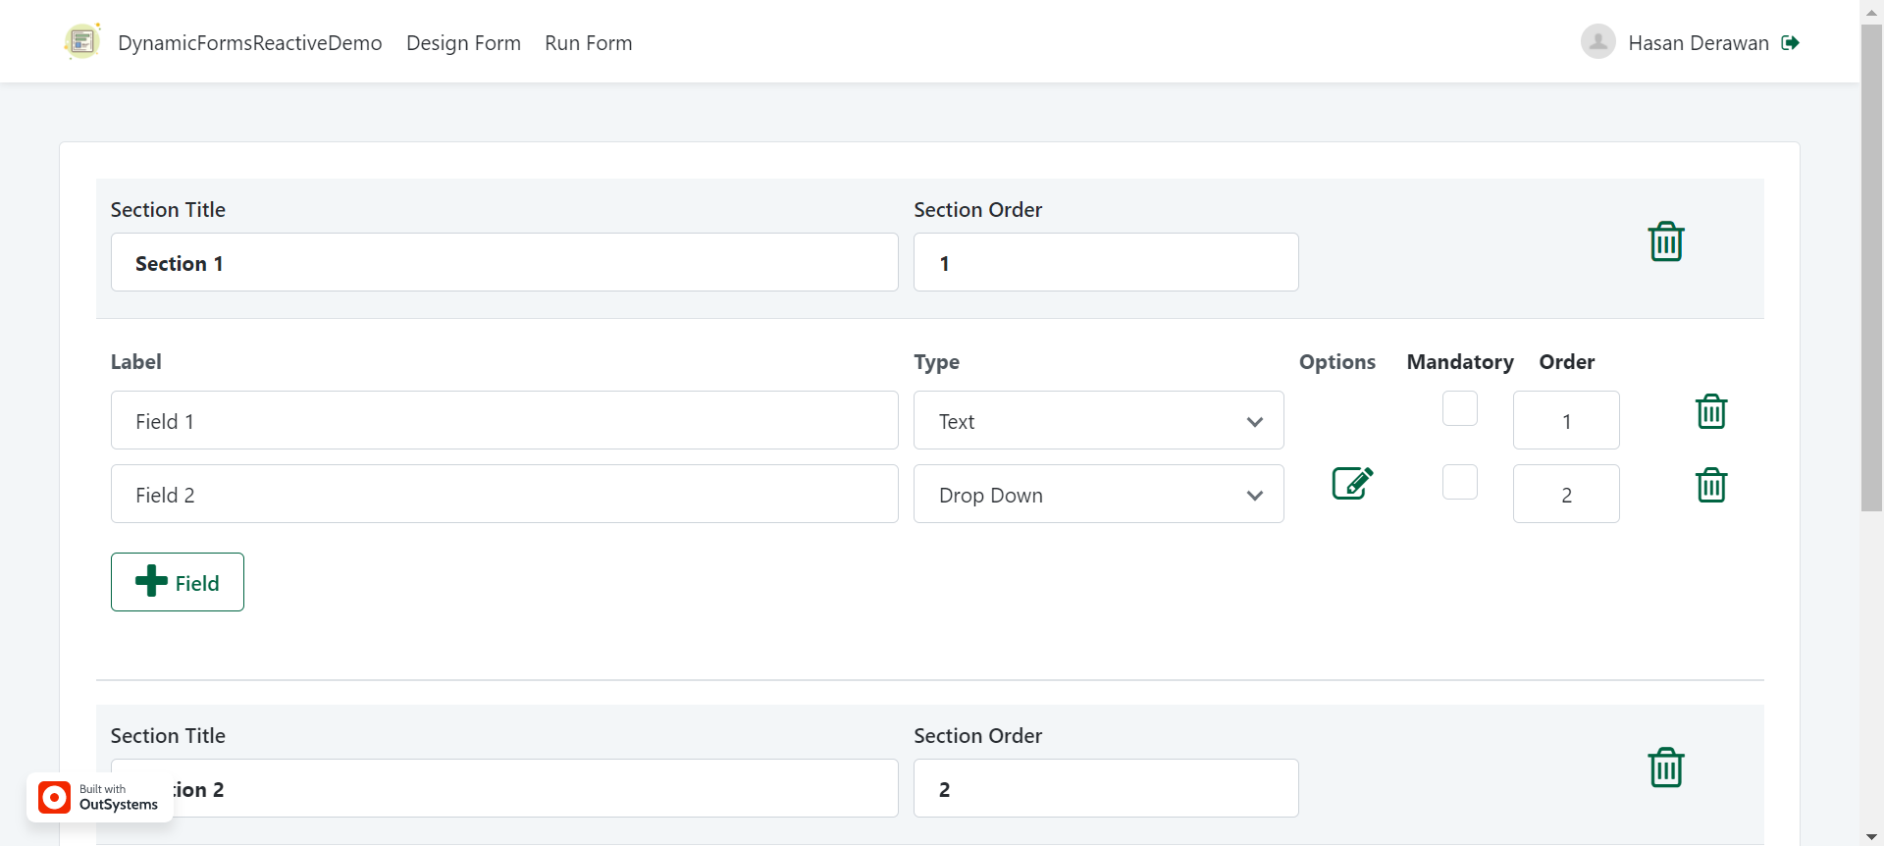The height and width of the screenshot is (846, 1884).
Task: Click the vertical scrollbar thumb
Action: (1871, 267)
